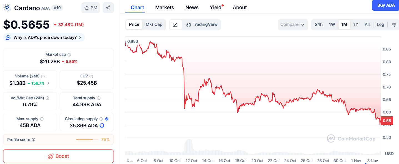The width and height of the screenshot is (399, 164).
Task: Select the 1Y time range
Action: coord(356,24)
